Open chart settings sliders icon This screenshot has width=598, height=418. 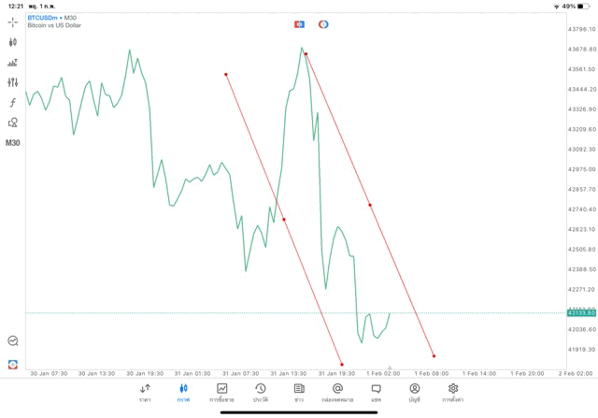[x=13, y=82]
